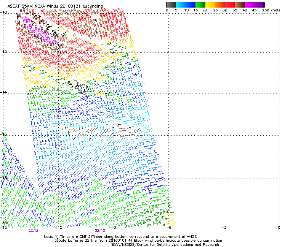
Task: Click the cyan-blue 5-15 knots legend segment
Action: point(186,5)
